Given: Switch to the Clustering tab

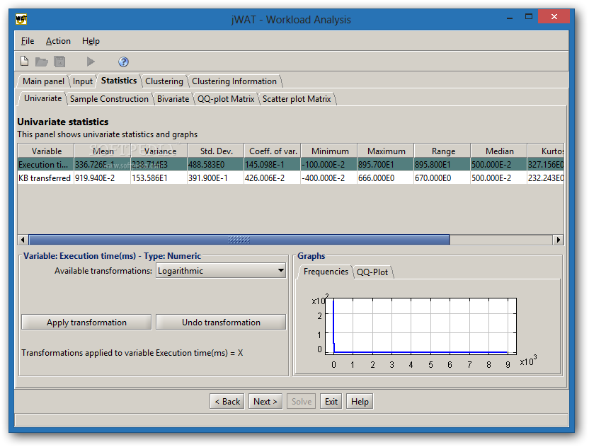Looking at the screenshot, I should coord(164,81).
